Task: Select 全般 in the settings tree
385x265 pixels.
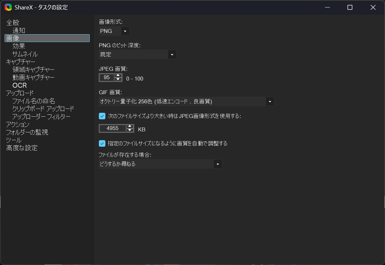Action: [x=13, y=23]
